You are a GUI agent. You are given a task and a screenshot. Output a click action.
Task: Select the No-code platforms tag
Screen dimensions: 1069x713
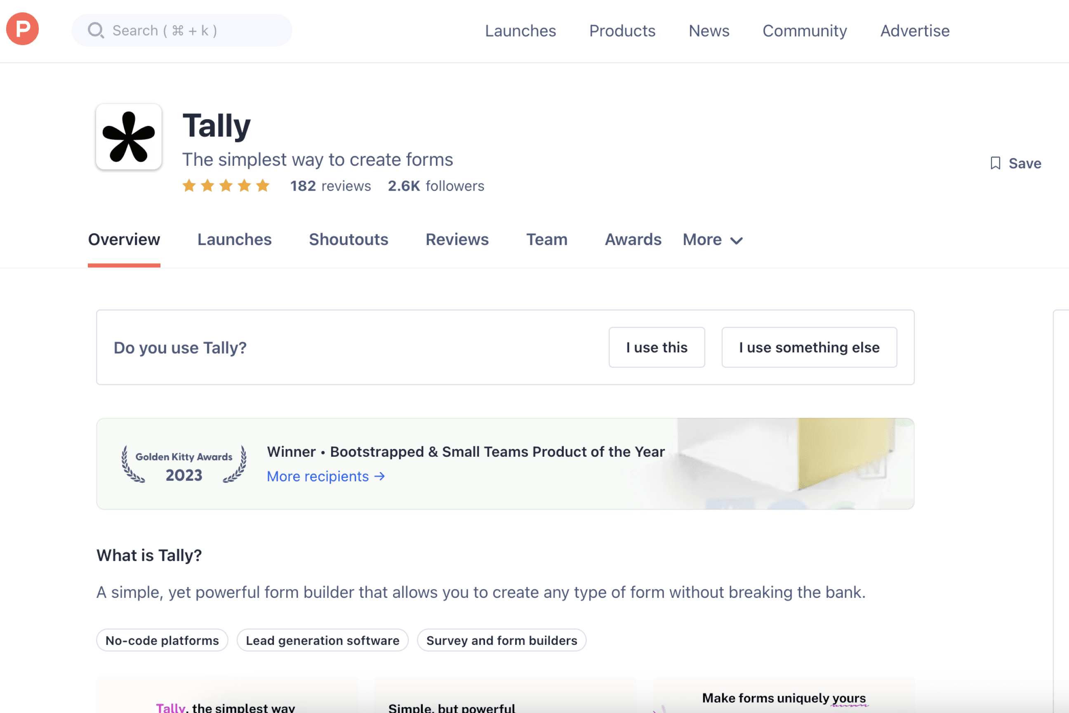[x=162, y=640]
